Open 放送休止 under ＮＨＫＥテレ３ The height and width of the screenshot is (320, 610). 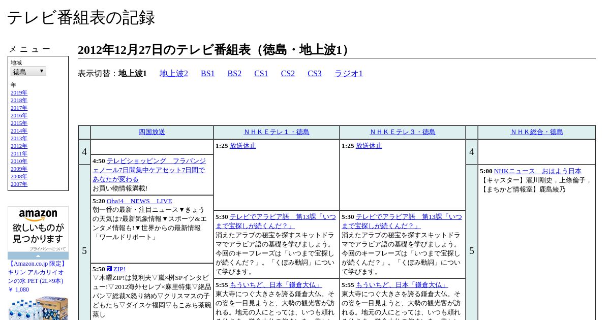369,146
